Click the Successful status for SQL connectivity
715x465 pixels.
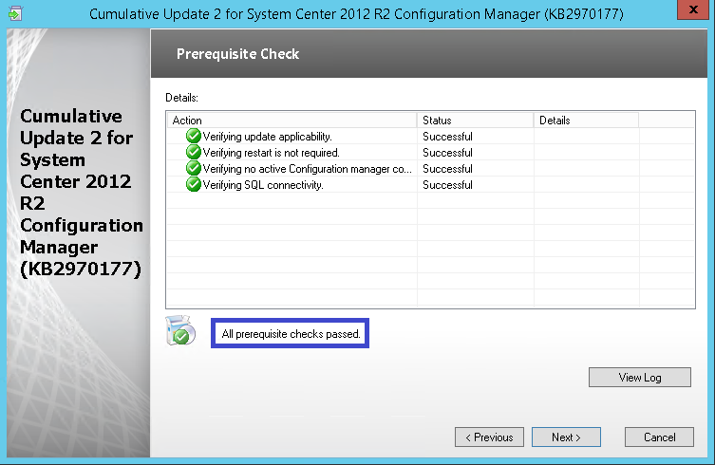pos(447,185)
